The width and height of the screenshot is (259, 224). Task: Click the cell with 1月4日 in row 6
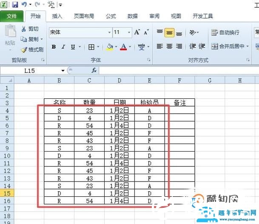(x=120, y=125)
